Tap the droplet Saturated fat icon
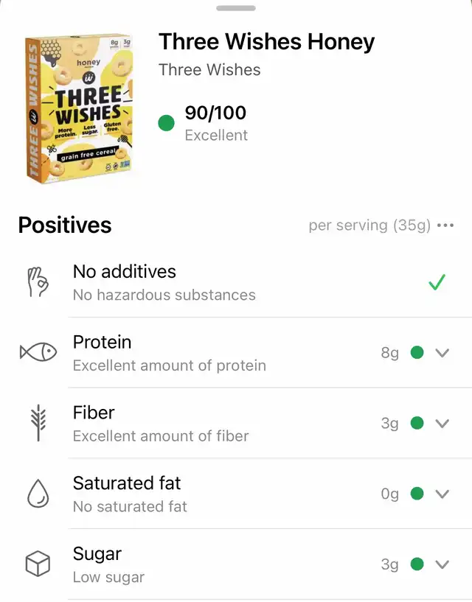Screen dimensions: 472x602 click(x=38, y=494)
